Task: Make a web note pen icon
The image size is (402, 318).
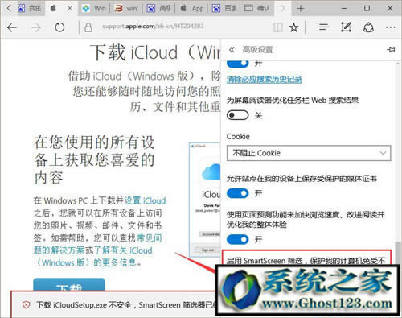Action: [x=346, y=27]
